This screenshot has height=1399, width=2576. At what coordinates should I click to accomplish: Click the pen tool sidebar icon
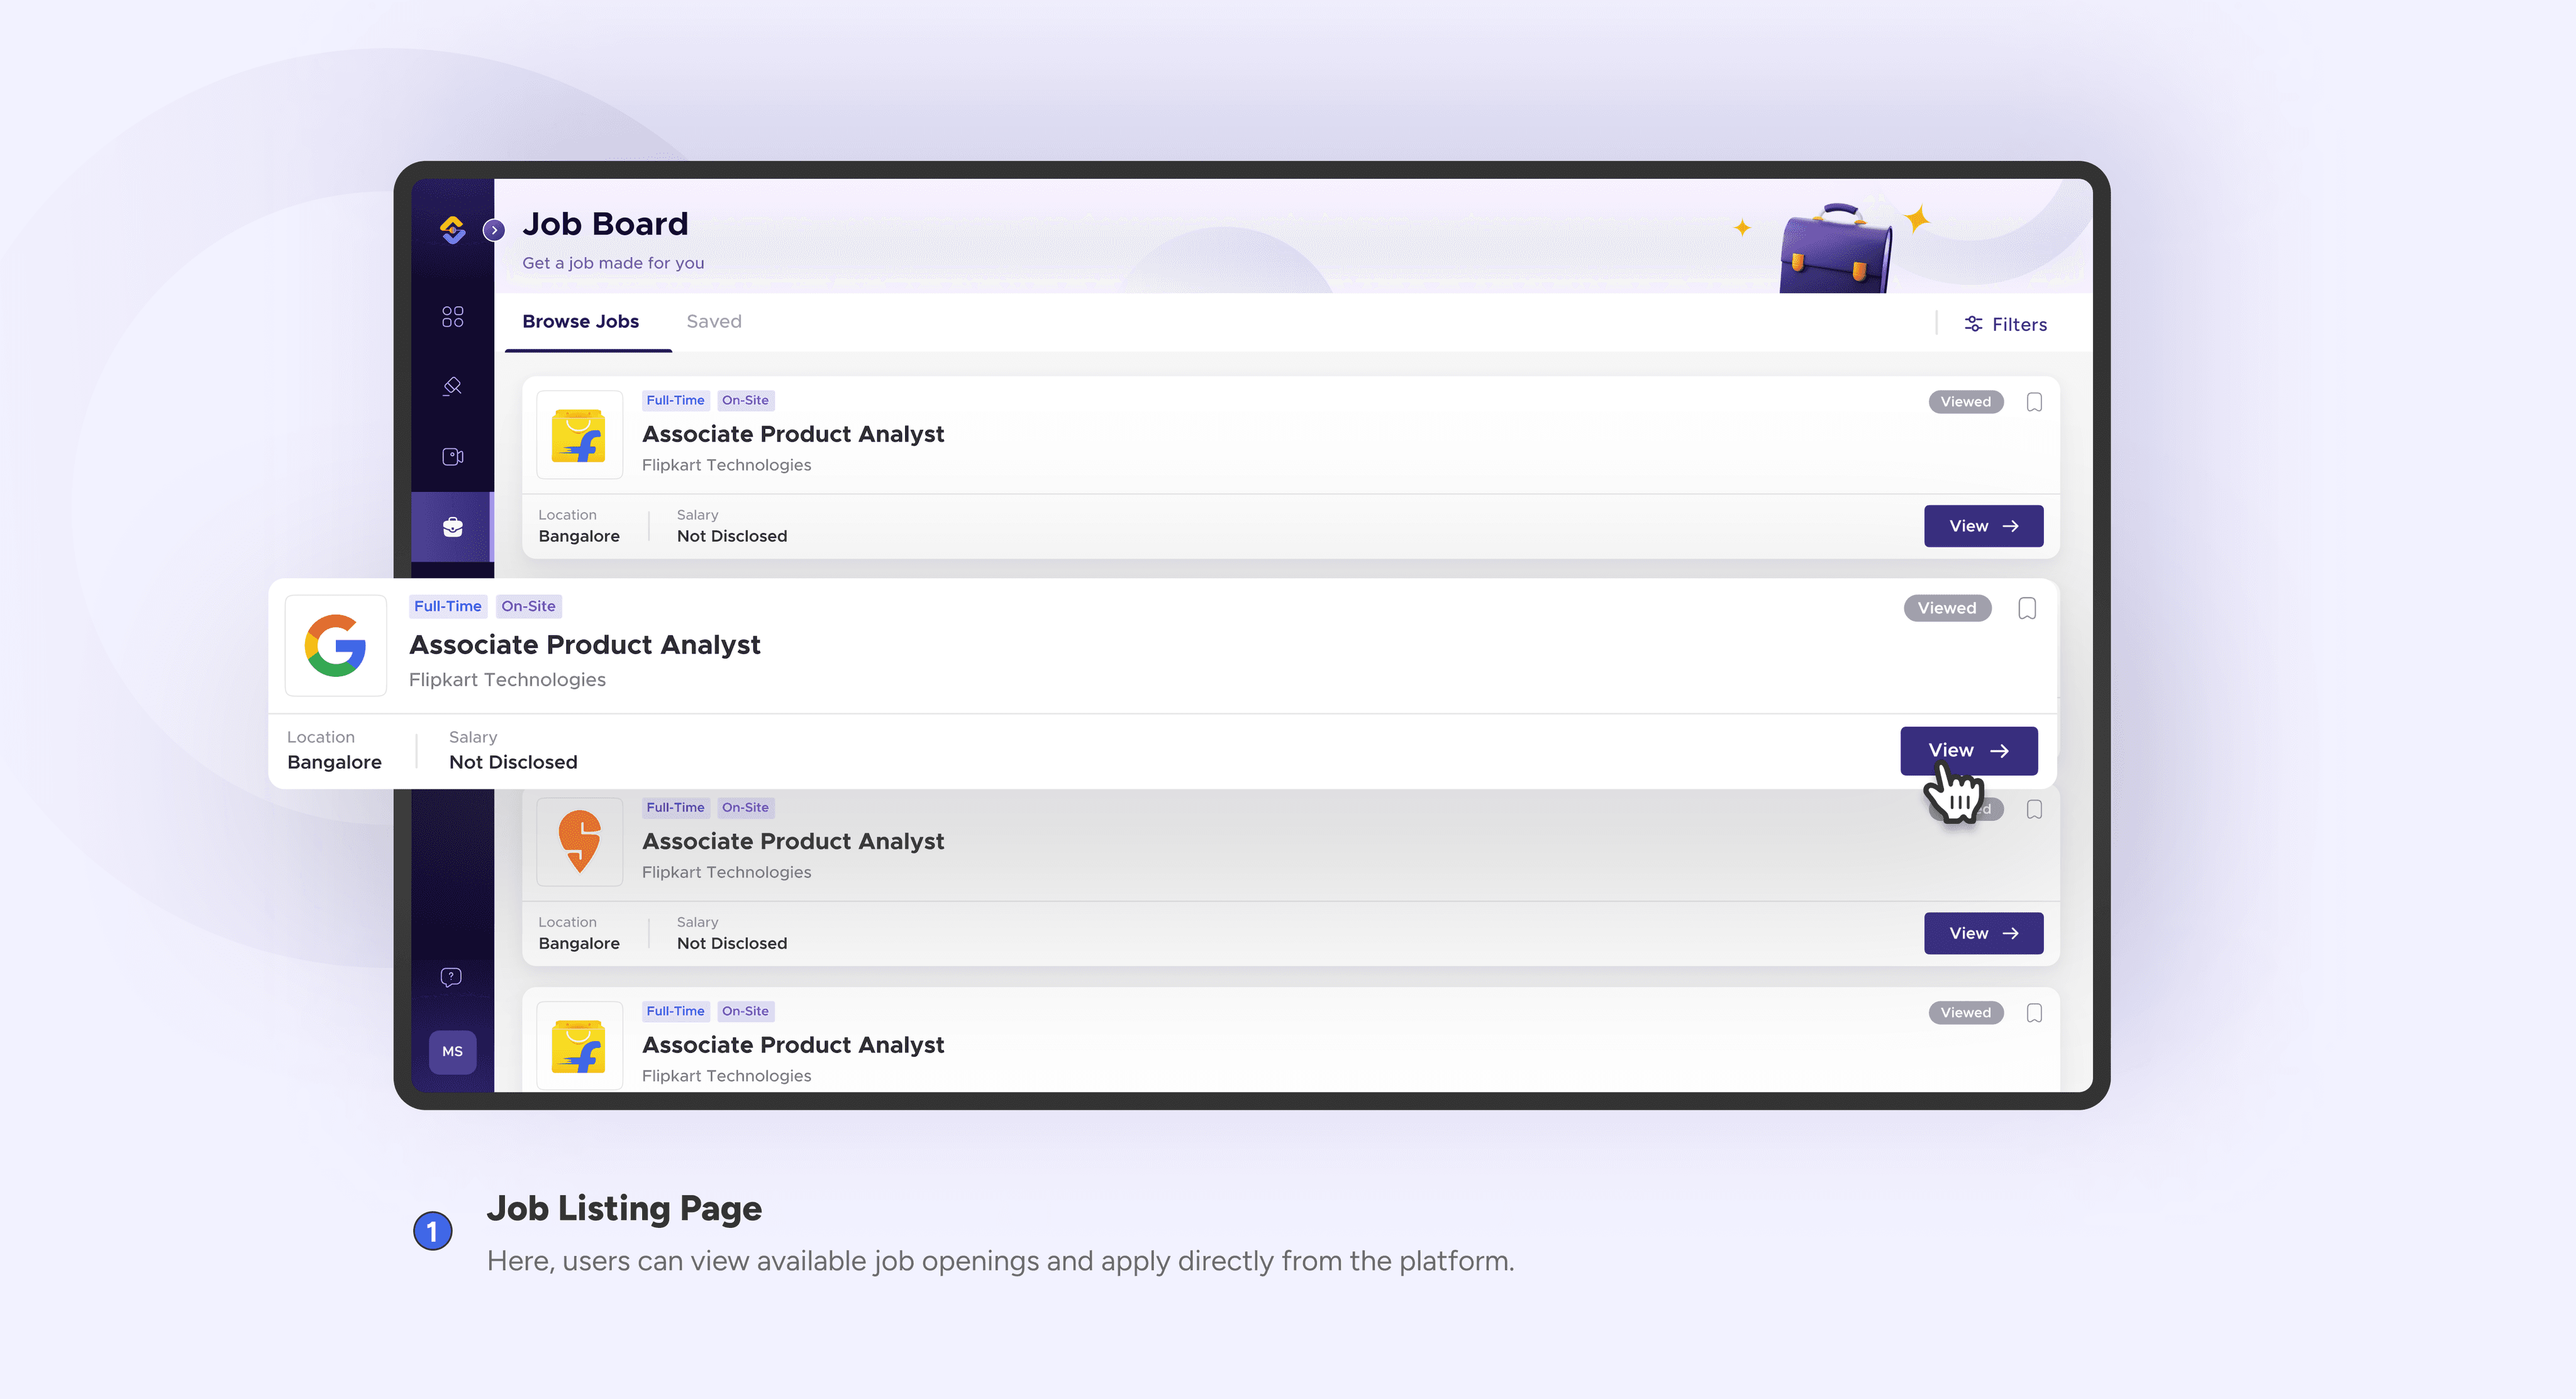tap(452, 387)
